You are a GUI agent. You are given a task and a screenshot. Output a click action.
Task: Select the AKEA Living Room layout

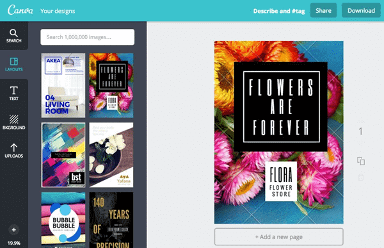[63, 85]
